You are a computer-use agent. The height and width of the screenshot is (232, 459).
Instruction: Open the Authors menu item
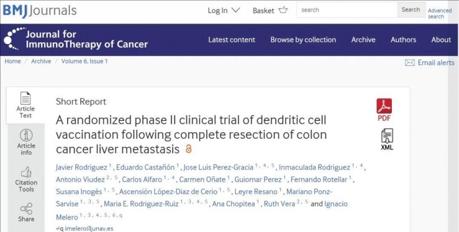[403, 40]
